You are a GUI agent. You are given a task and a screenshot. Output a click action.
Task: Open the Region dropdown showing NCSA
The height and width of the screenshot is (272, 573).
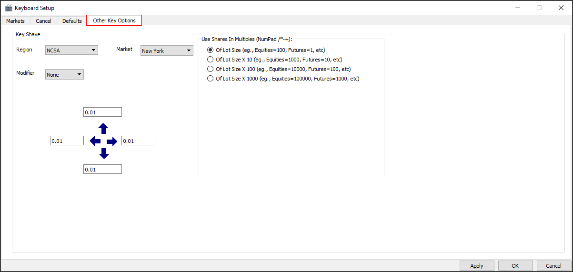tap(71, 50)
